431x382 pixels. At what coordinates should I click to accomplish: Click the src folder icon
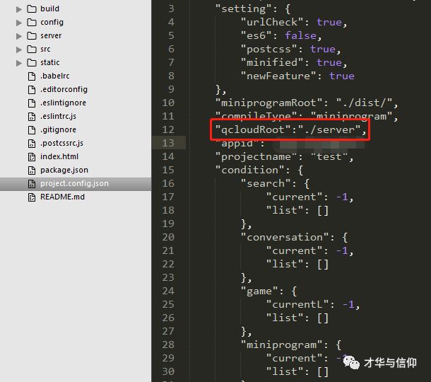click(32, 50)
